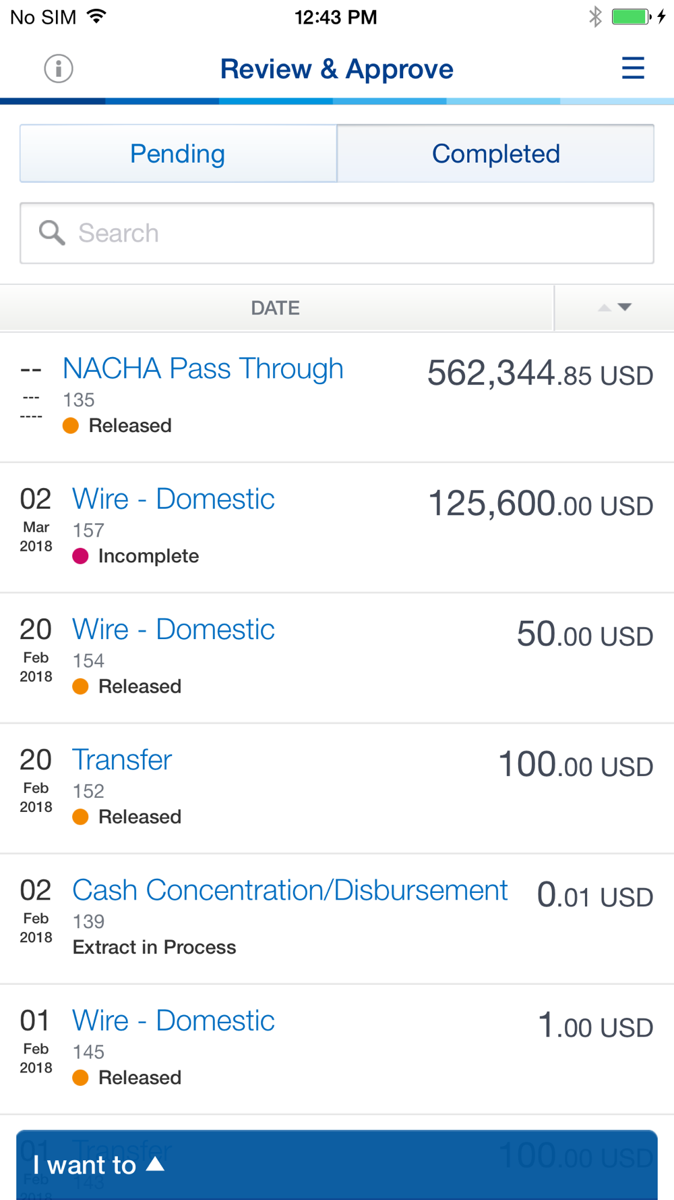Select Cash Concentration/Disbursement entry 139
674x1200 pixels.
point(337,919)
